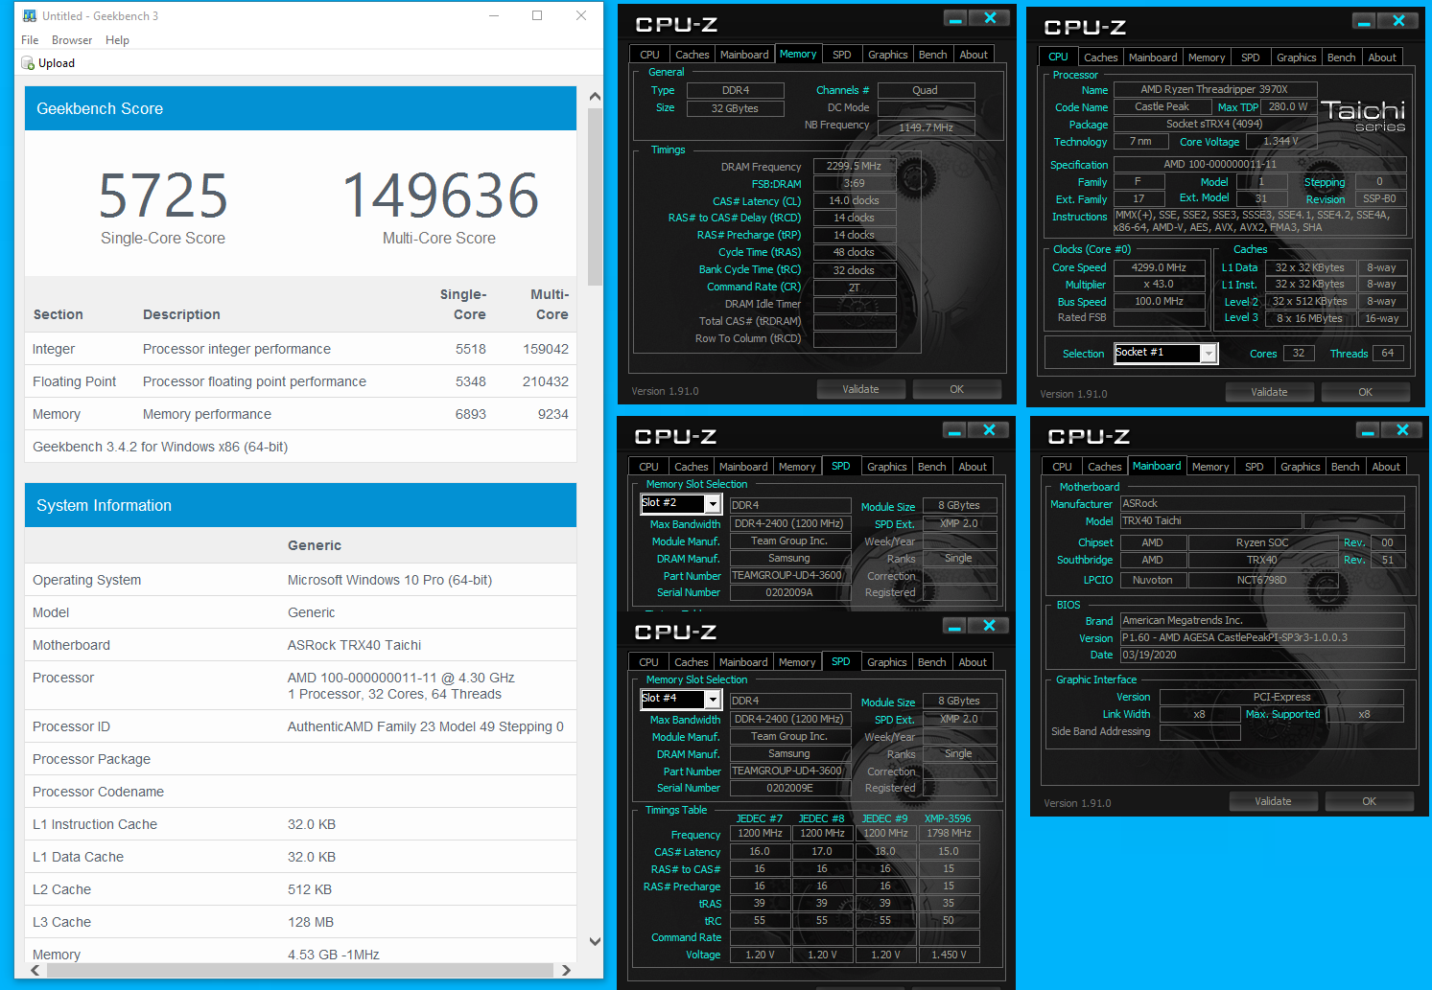
Task: Click the scroll up arrow in Geekbench results
Action: (x=595, y=97)
